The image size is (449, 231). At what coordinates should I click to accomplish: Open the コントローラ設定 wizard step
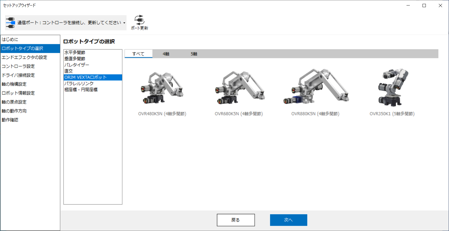click(x=18, y=66)
